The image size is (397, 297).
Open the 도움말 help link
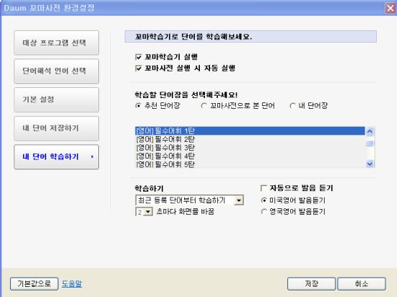[72, 284]
